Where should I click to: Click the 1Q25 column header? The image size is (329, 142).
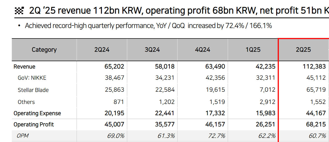253,50
